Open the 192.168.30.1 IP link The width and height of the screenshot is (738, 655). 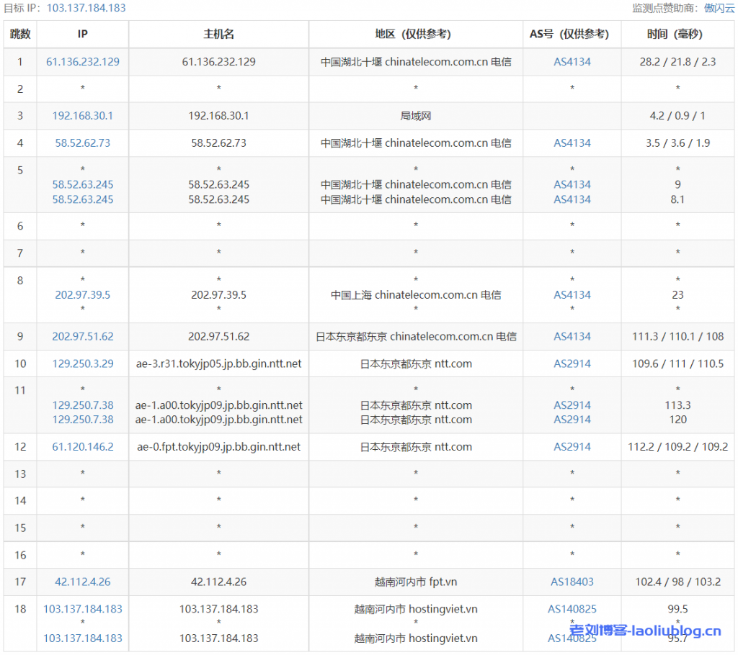point(83,116)
